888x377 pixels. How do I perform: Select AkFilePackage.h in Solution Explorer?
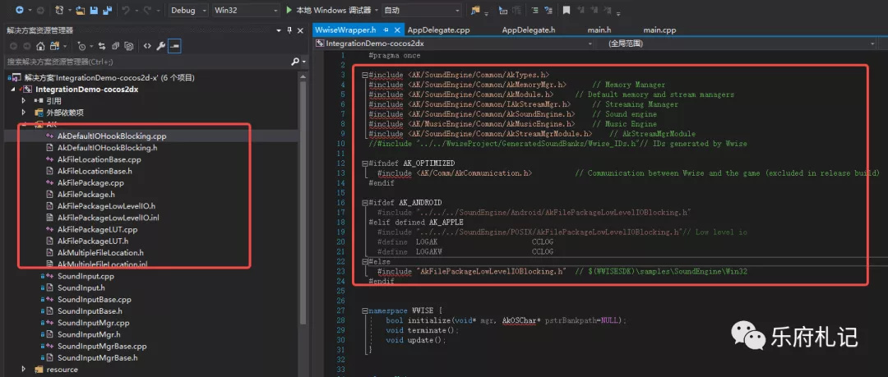tap(86, 195)
